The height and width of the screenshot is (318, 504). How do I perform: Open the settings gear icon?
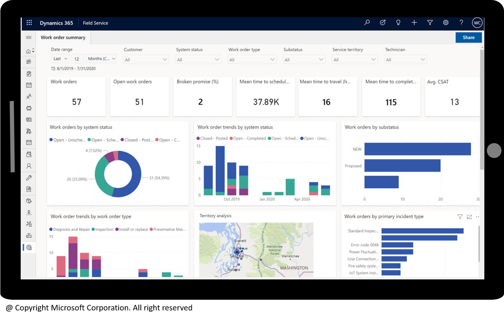[446, 22]
